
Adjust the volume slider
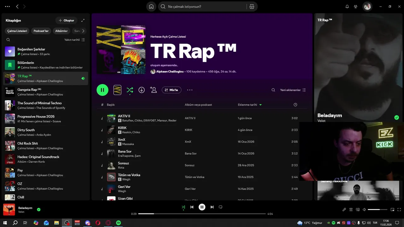coord(377,210)
